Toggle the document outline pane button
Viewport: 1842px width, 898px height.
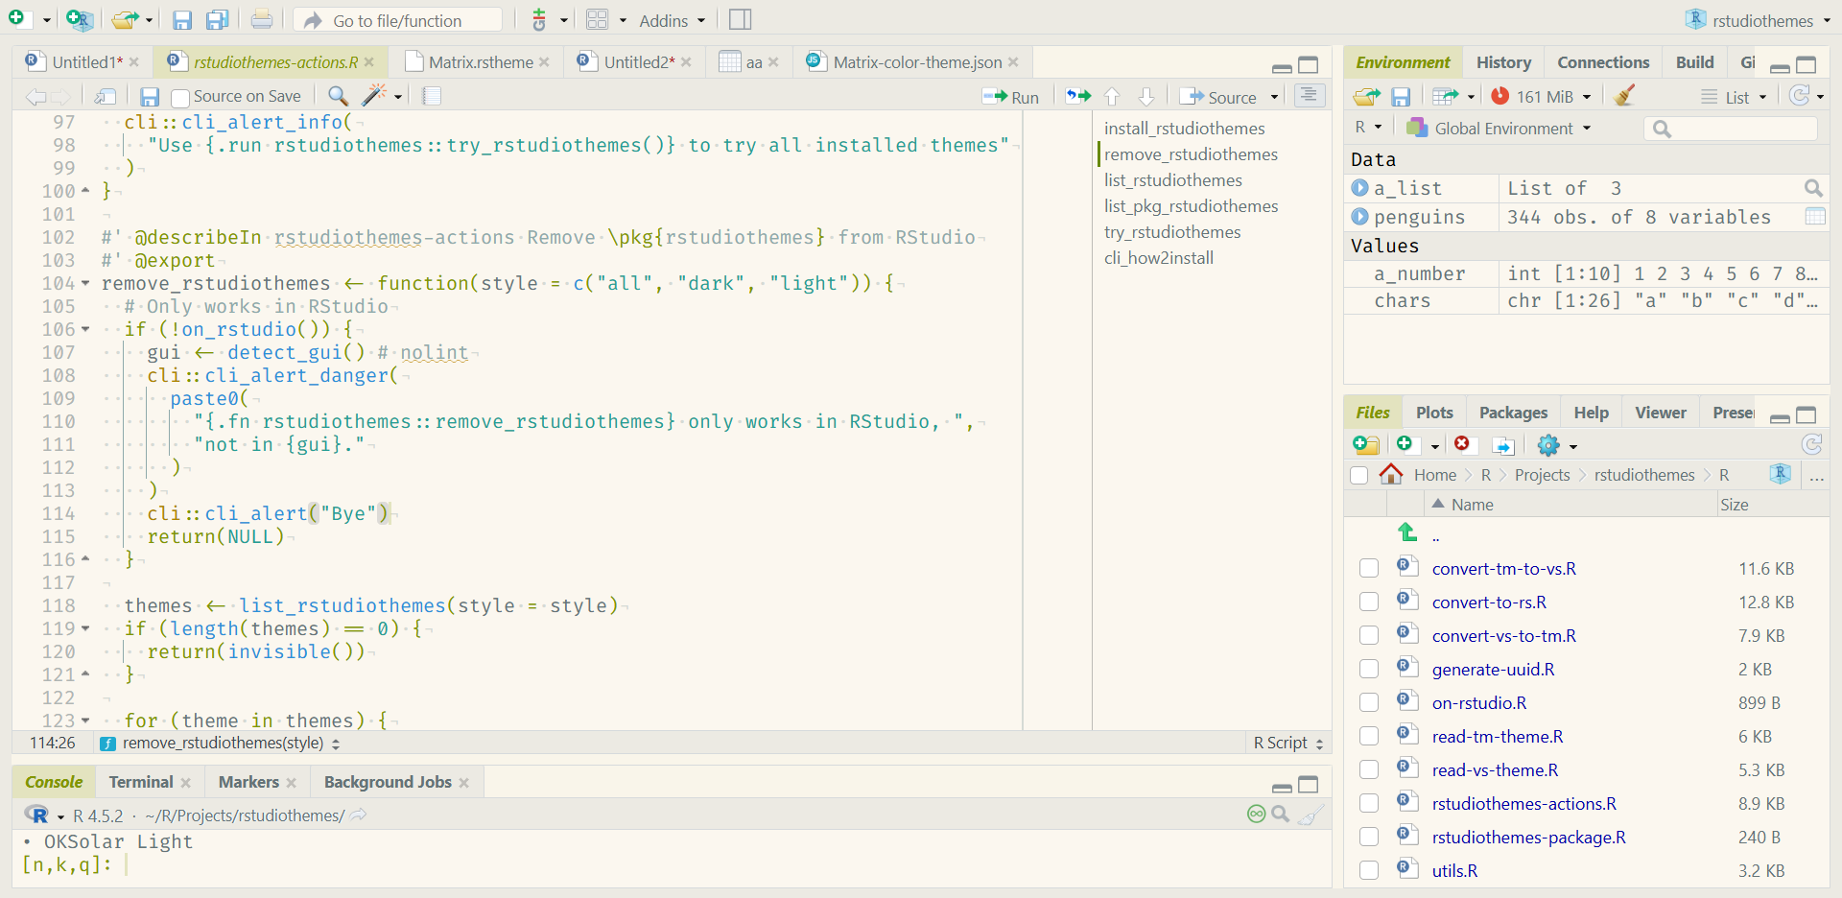pyautogui.click(x=1309, y=95)
